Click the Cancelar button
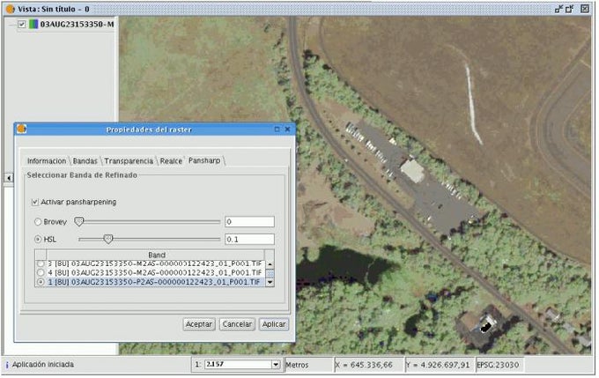The width and height of the screenshot is (599, 378). coord(237,324)
